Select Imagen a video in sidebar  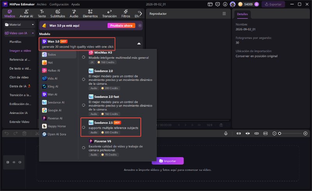(20, 51)
